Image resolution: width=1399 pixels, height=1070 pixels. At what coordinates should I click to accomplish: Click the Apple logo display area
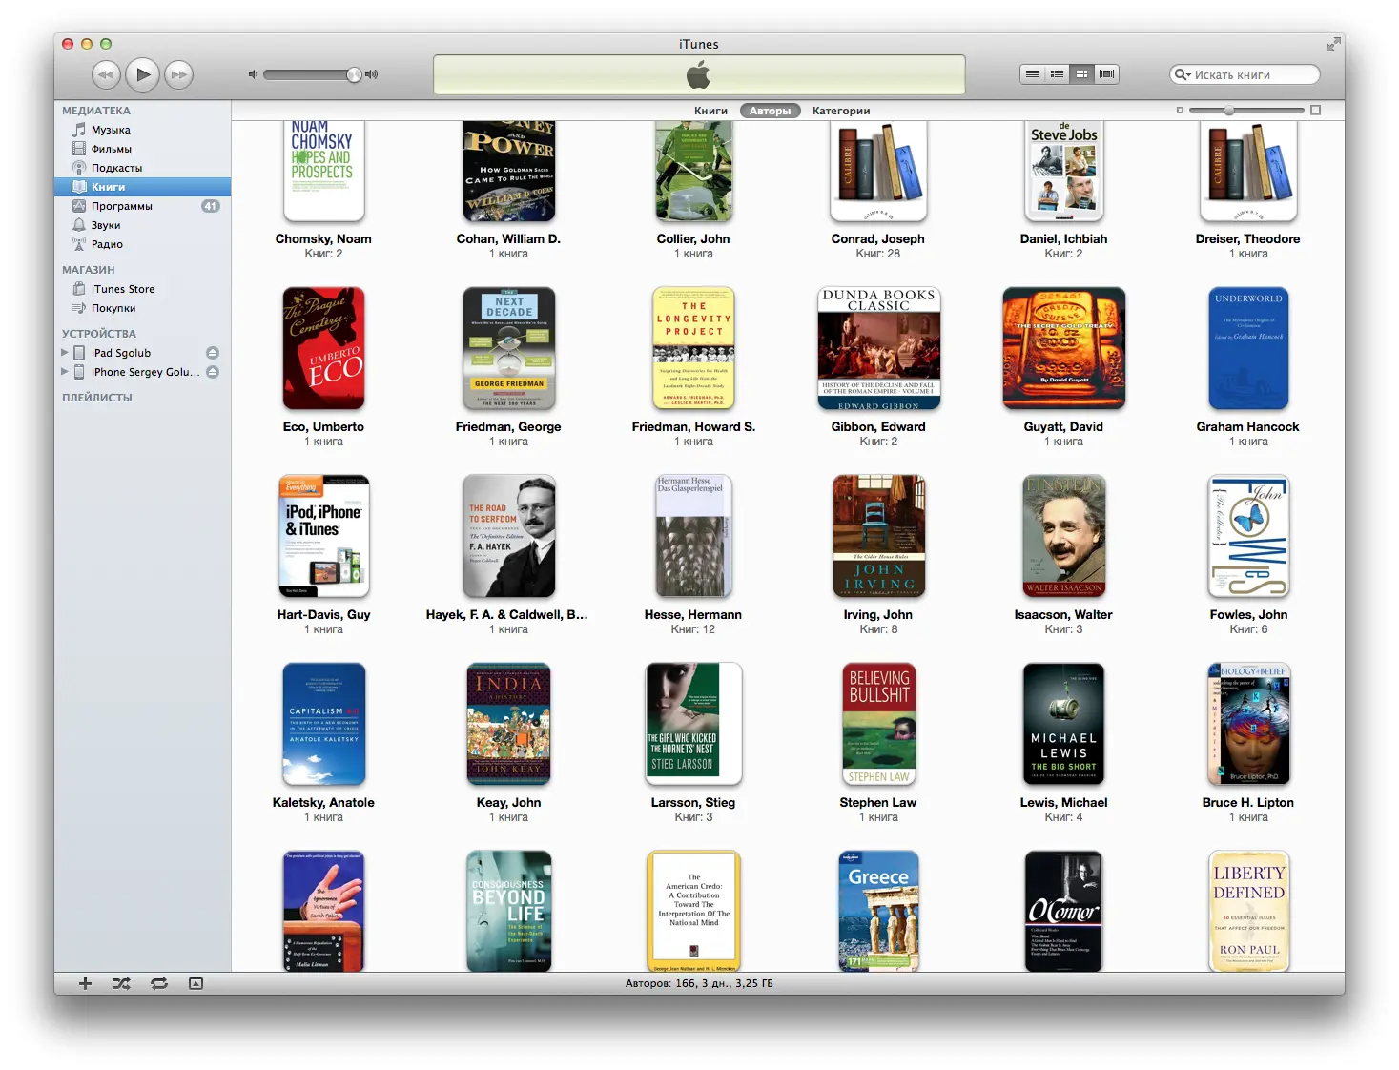(x=699, y=74)
